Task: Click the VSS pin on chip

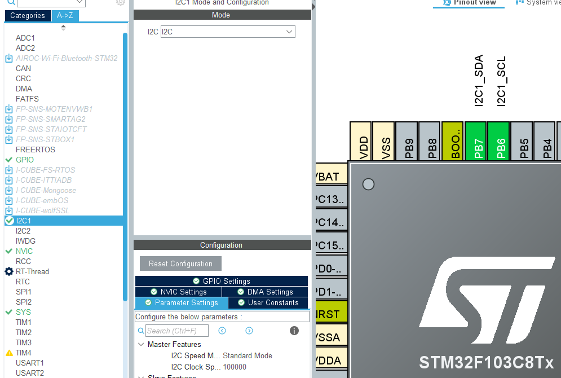Action: (x=383, y=142)
